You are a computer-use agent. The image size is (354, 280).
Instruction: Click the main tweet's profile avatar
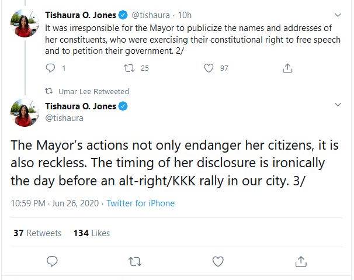24,113
